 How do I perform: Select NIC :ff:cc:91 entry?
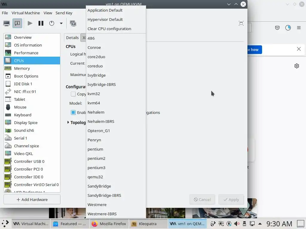pos(32,92)
